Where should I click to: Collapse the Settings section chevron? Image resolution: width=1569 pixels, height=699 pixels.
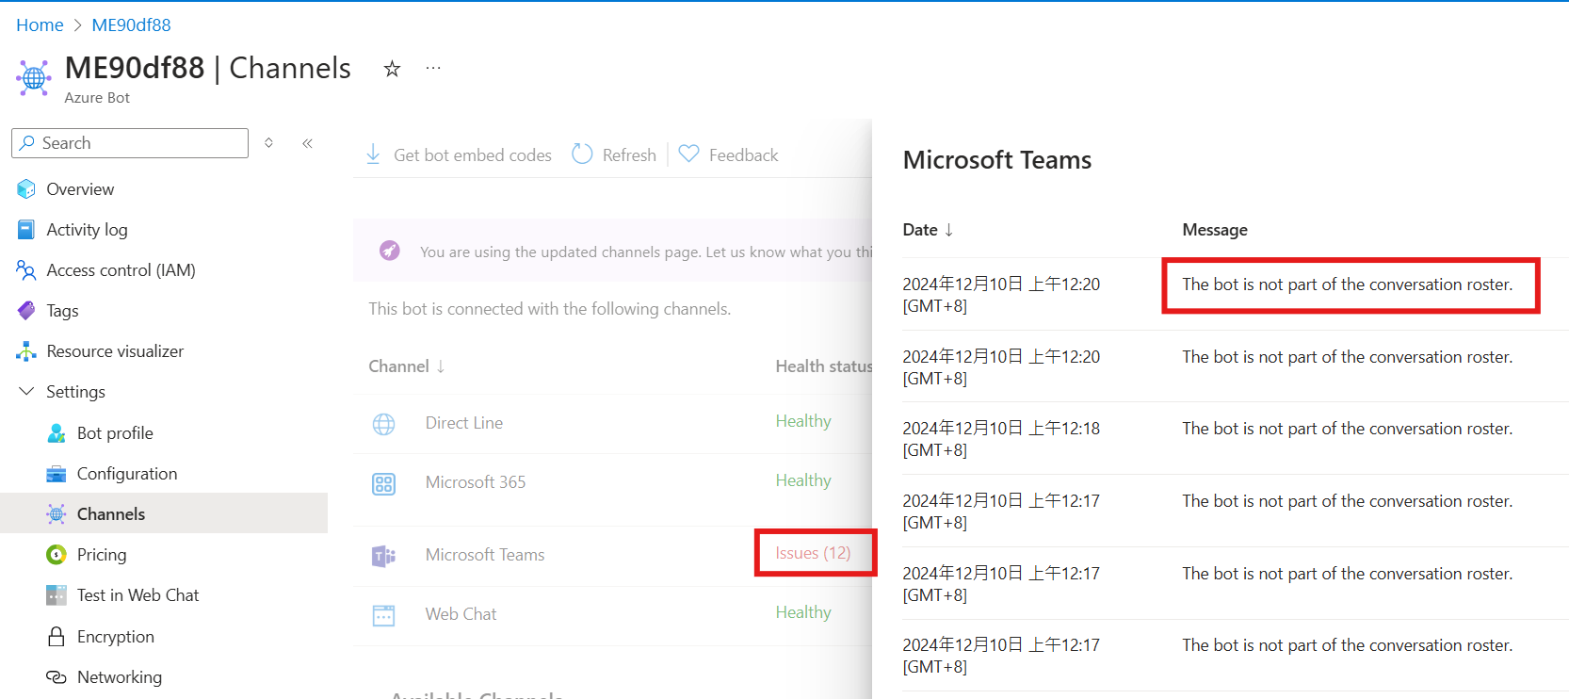(26, 391)
